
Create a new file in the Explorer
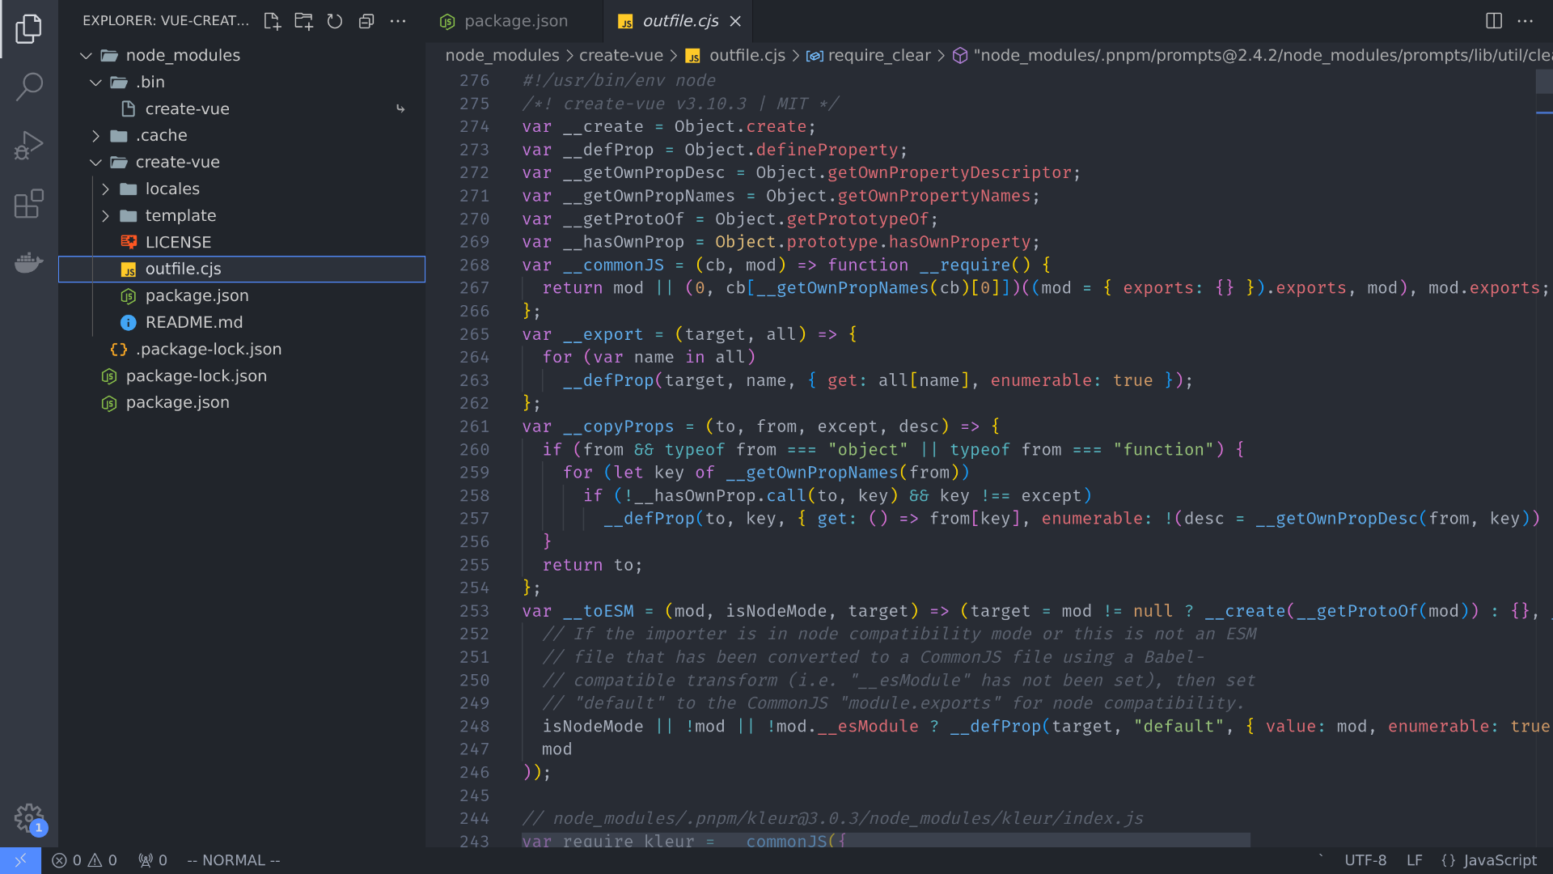(x=272, y=22)
